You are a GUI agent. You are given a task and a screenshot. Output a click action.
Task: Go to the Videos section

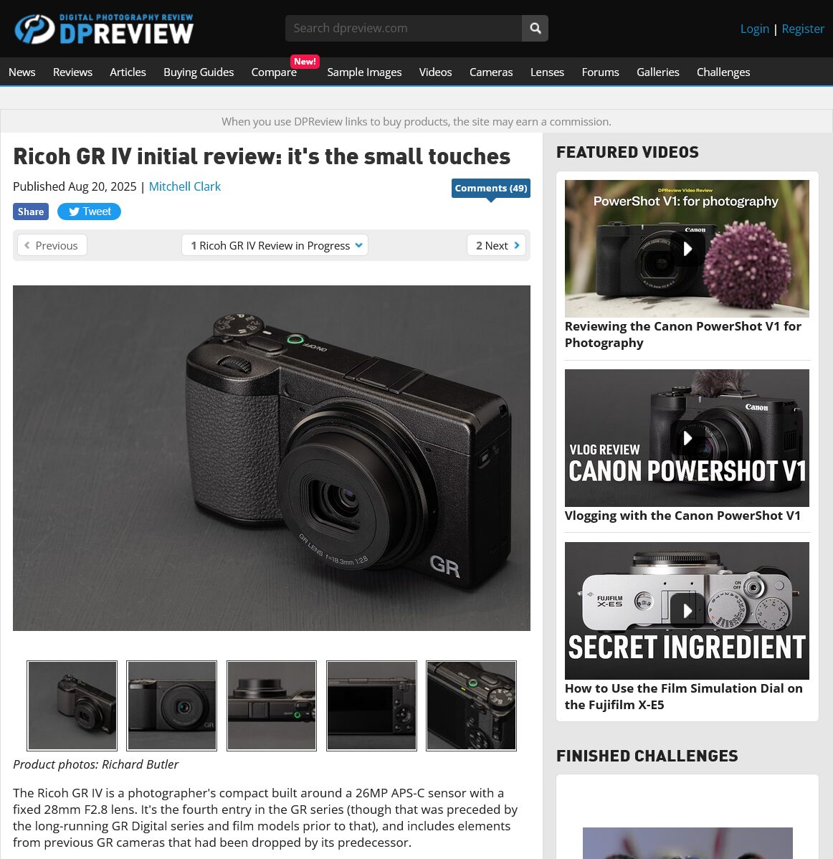point(435,72)
